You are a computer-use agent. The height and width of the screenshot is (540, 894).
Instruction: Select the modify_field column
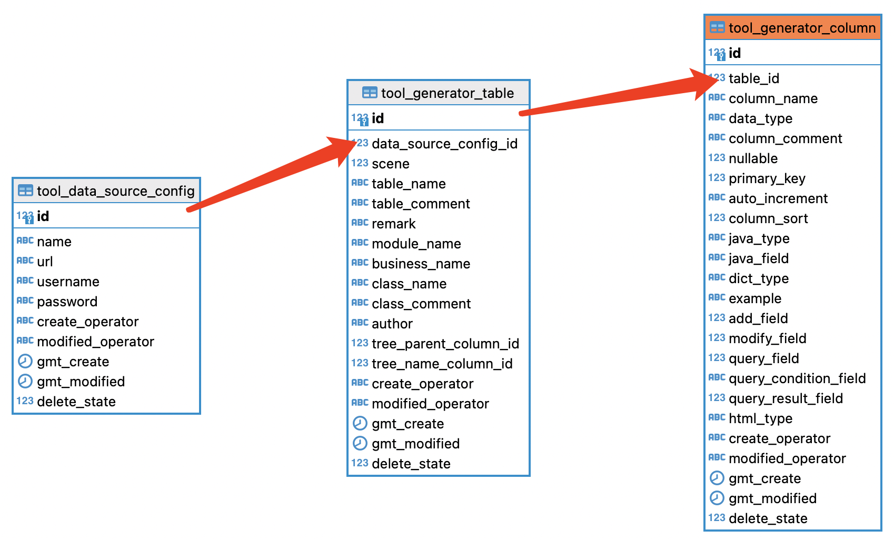pyautogui.click(x=768, y=338)
